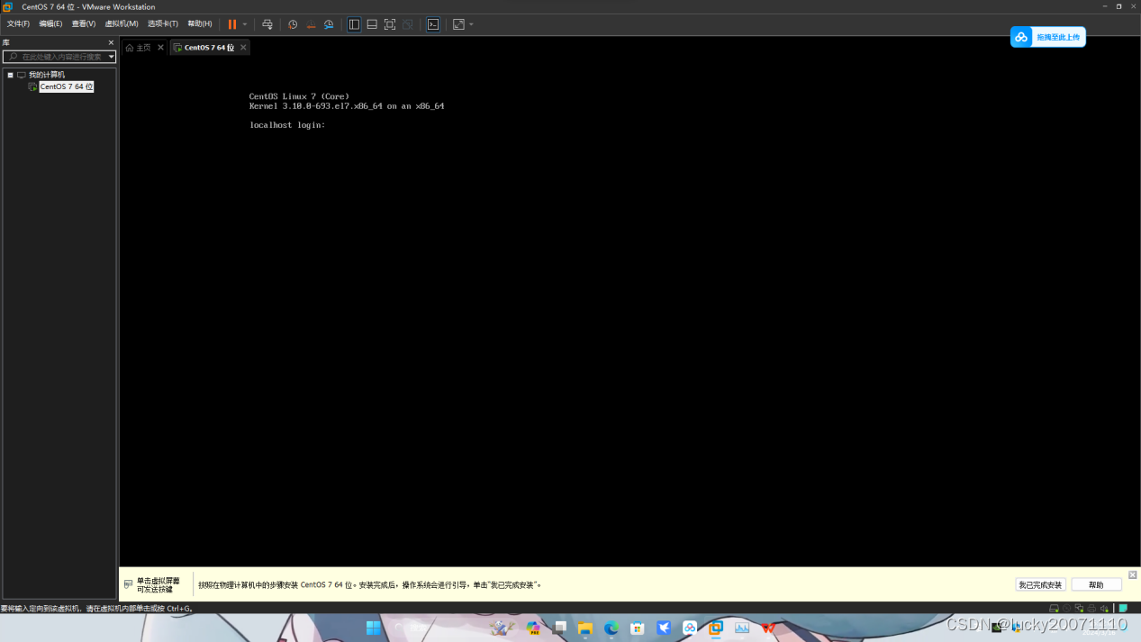Collapse the 我的计算机 tree node
This screenshot has width=1141, height=642.
coord(11,76)
